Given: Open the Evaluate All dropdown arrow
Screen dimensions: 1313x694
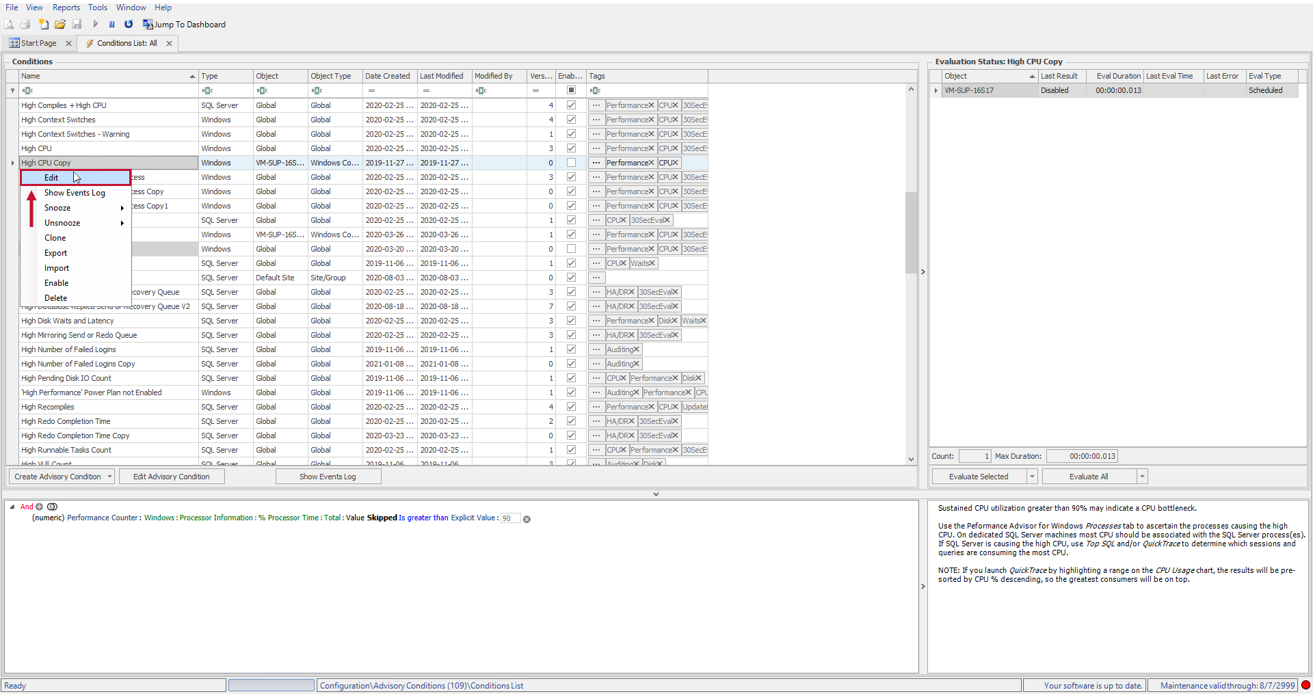Looking at the screenshot, I should click(x=1141, y=476).
